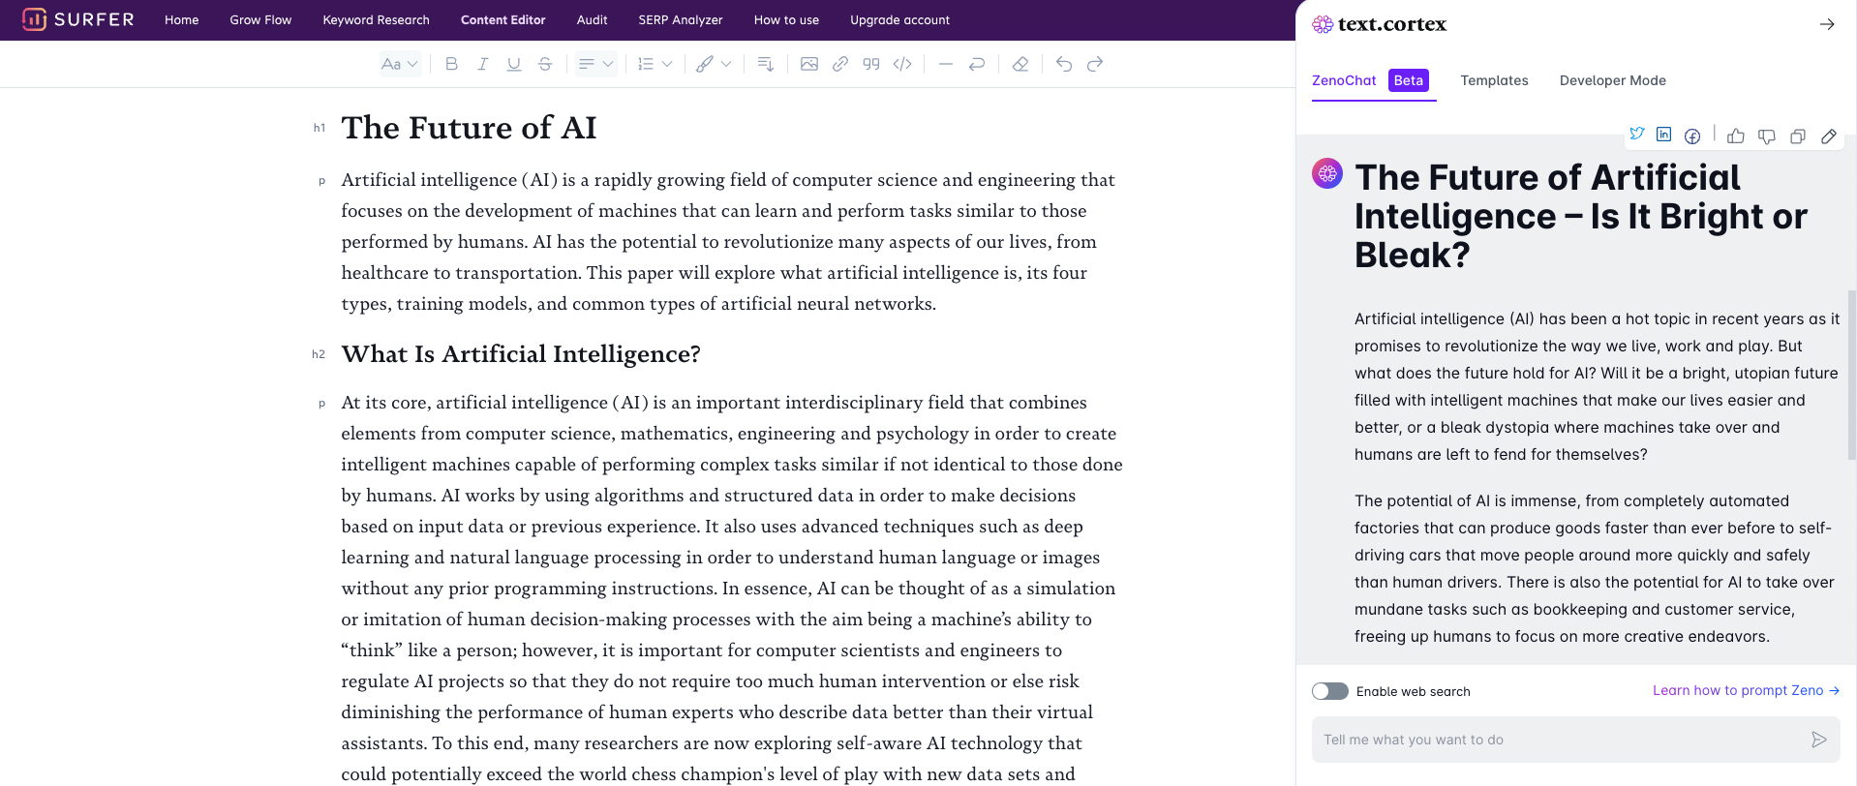The image size is (1857, 786).
Task: Insert a code block
Action: 902,64
